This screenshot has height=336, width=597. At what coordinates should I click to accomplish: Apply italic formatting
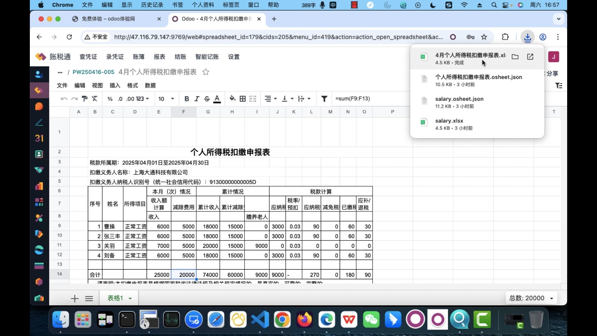click(x=197, y=99)
